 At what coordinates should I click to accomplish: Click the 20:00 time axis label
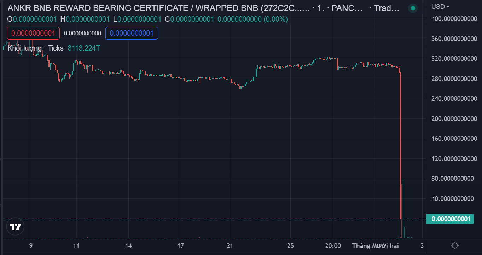pos(333,246)
